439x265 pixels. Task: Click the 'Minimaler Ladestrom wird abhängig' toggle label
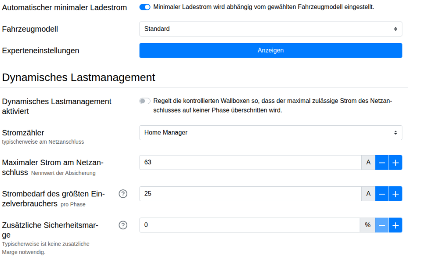(263, 7)
